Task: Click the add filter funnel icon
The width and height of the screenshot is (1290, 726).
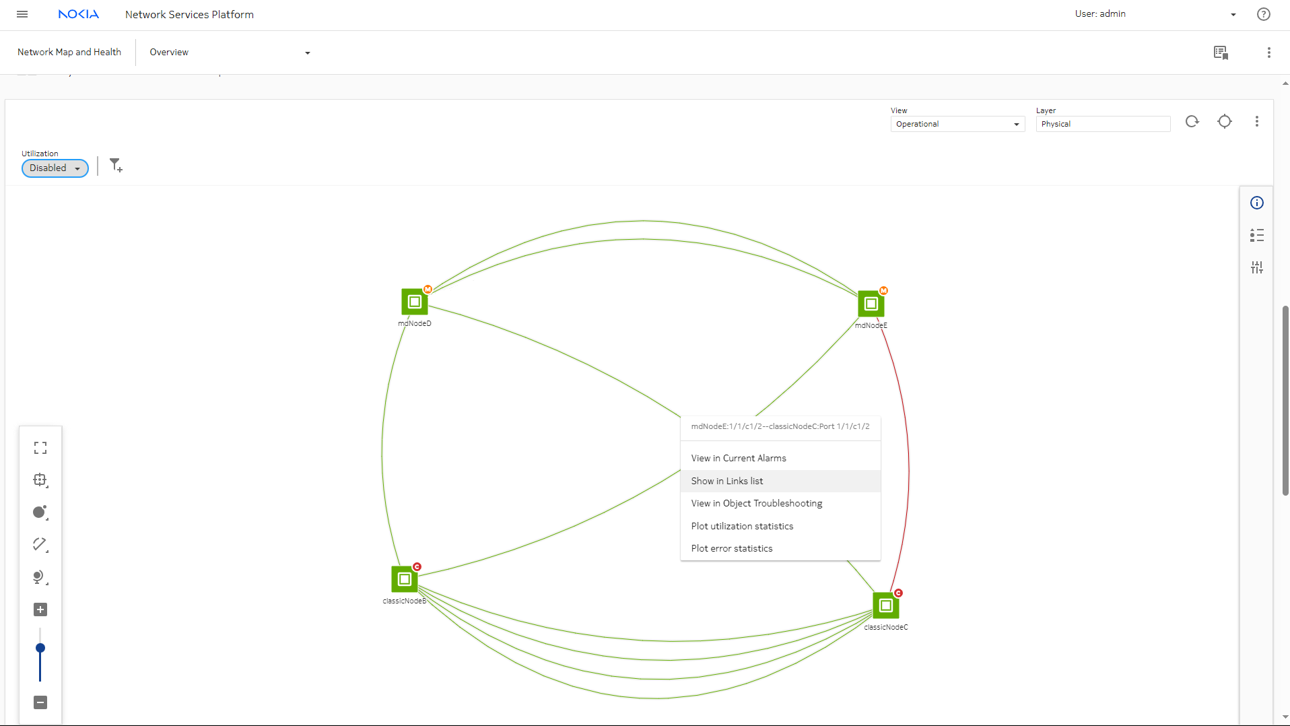Action: point(116,166)
